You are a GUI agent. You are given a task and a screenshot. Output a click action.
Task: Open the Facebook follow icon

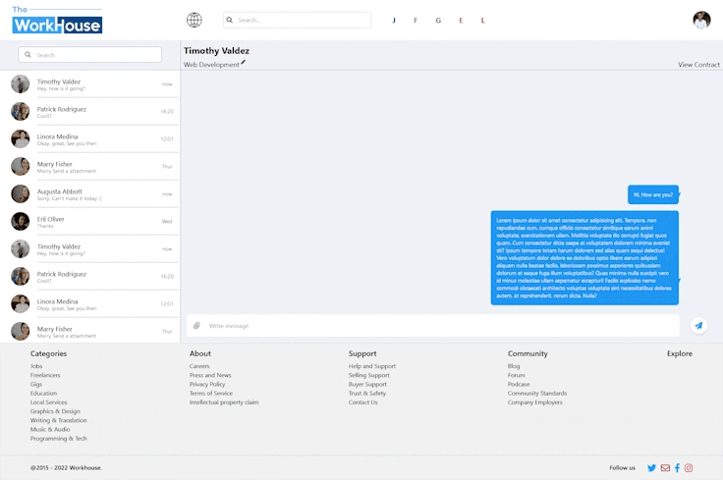[x=677, y=468]
